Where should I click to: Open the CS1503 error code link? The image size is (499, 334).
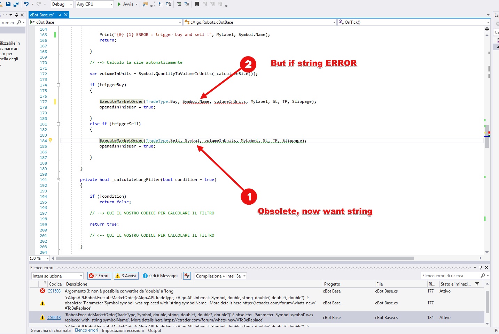click(x=54, y=291)
